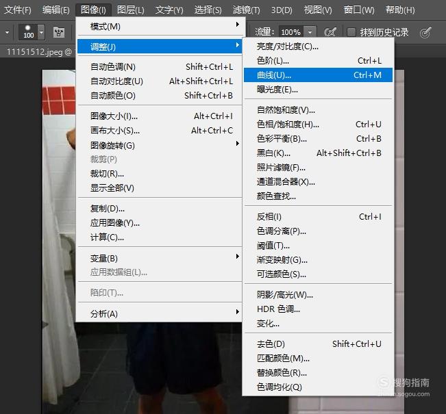This screenshot has height=414, width=446.
Task: Open the 帮助(H) menu
Action: point(400,10)
